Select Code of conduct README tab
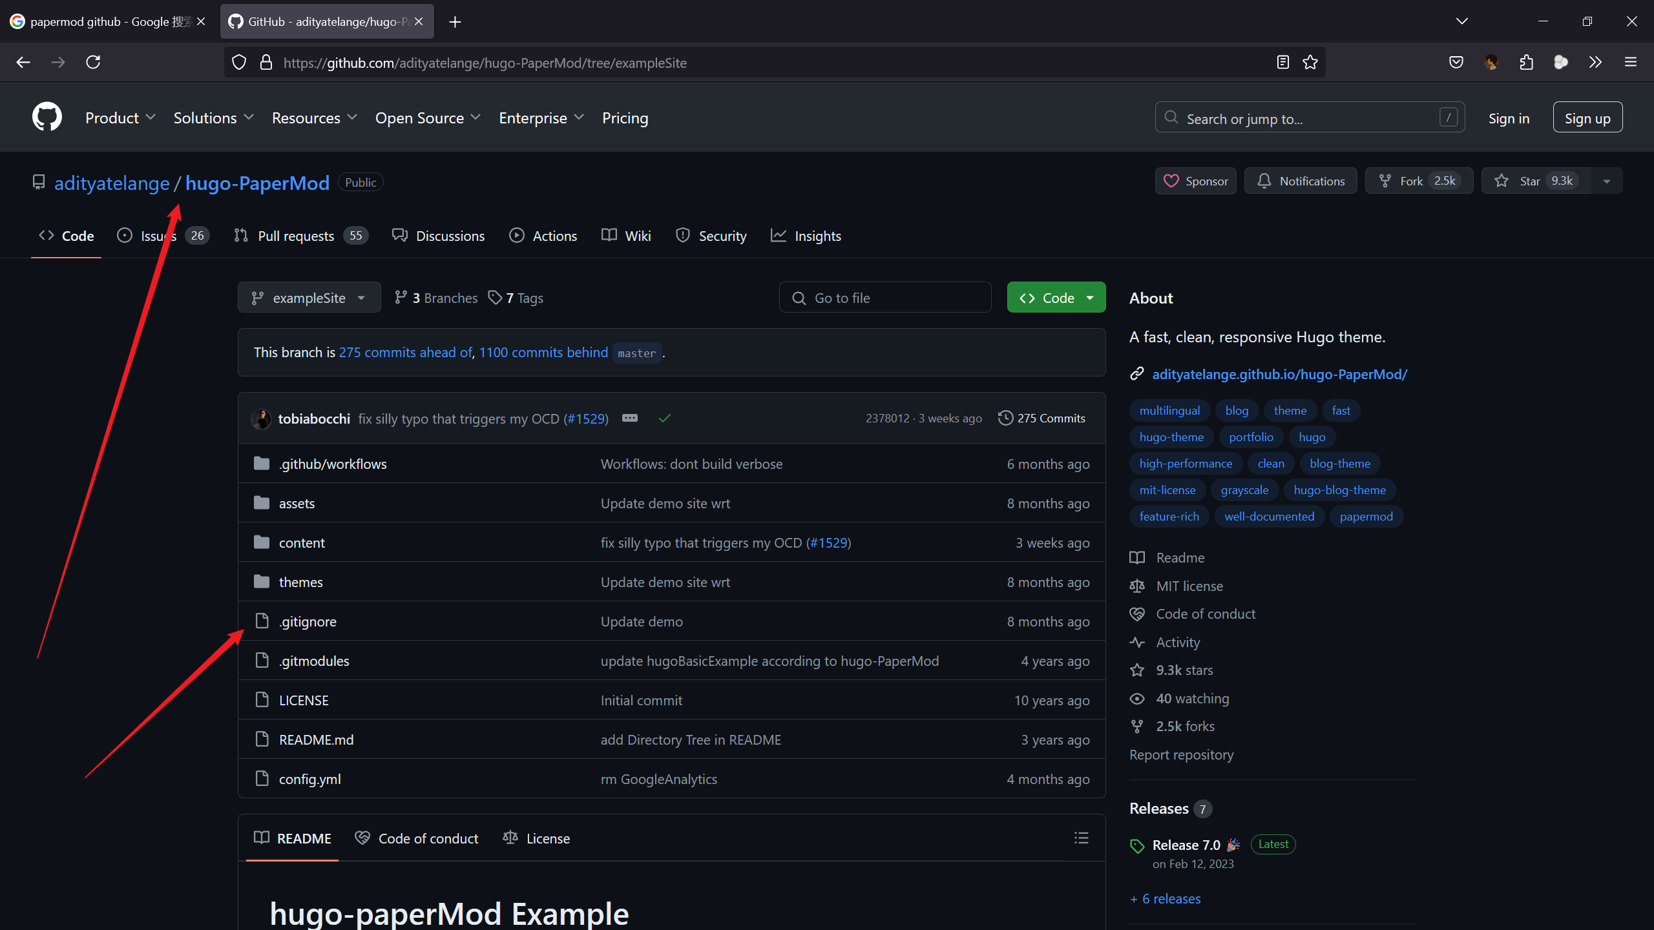Screen dimensions: 1654x930 point(417,838)
